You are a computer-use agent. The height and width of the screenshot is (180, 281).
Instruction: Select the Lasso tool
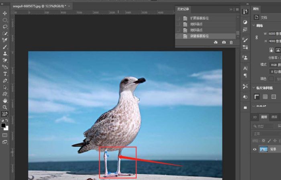pyautogui.click(x=5, y=27)
